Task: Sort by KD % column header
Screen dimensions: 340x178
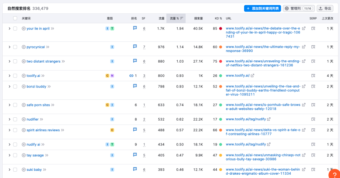Action: coord(218,19)
